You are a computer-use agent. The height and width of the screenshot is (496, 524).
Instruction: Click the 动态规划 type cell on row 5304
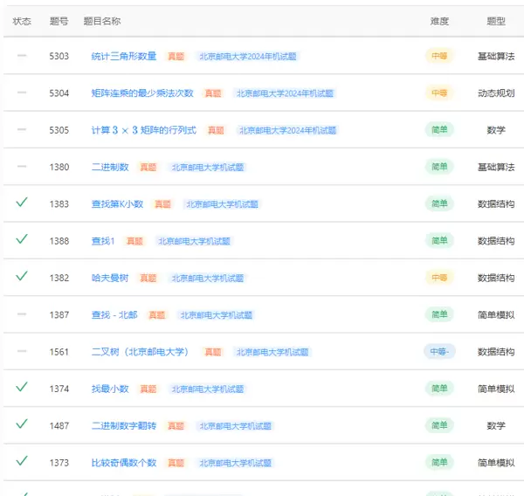click(x=495, y=93)
